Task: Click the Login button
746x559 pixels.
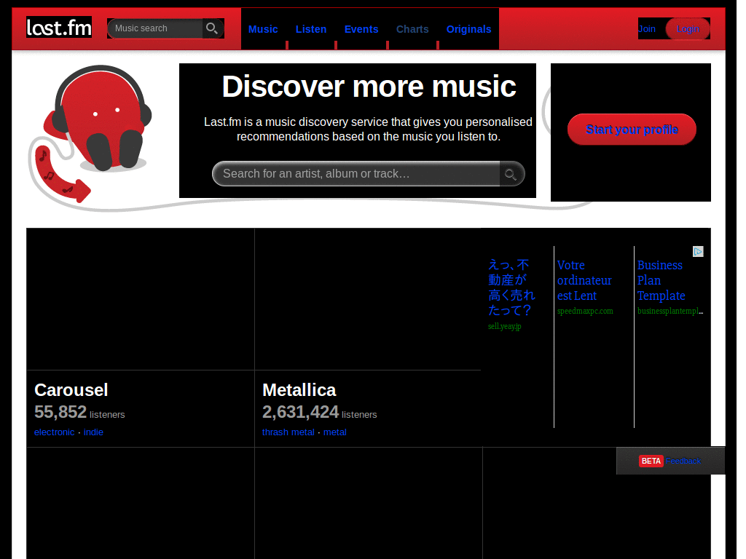Action: [x=688, y=29]
